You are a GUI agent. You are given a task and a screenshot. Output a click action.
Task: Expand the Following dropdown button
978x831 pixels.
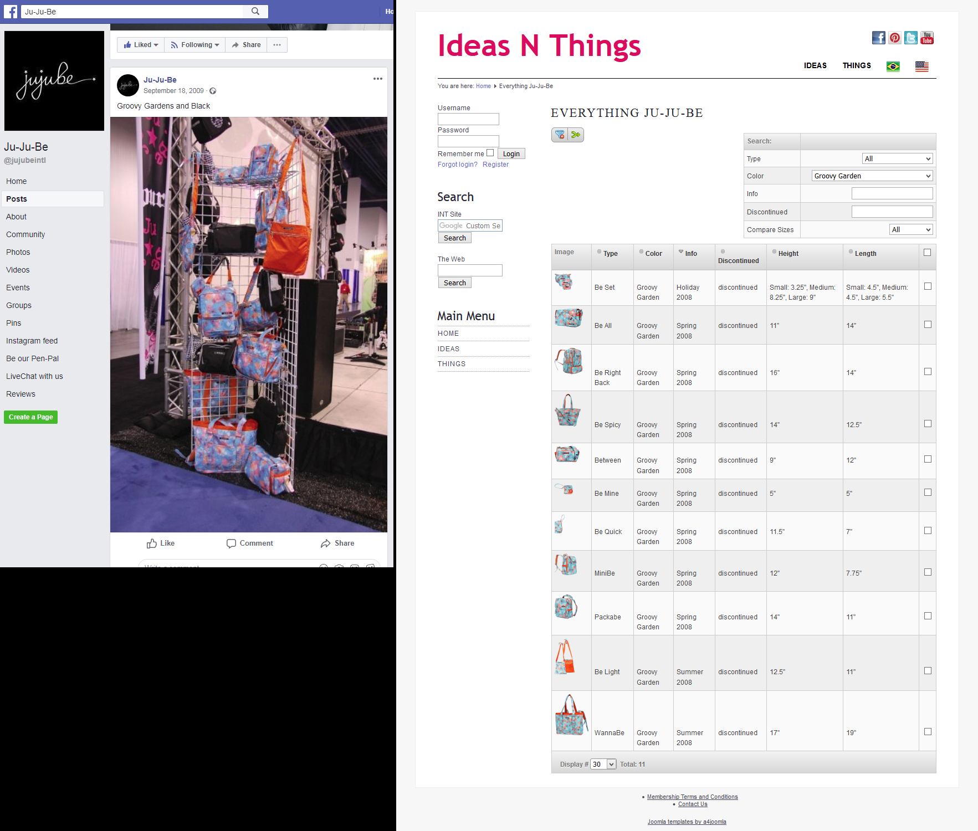click(195, 45)
